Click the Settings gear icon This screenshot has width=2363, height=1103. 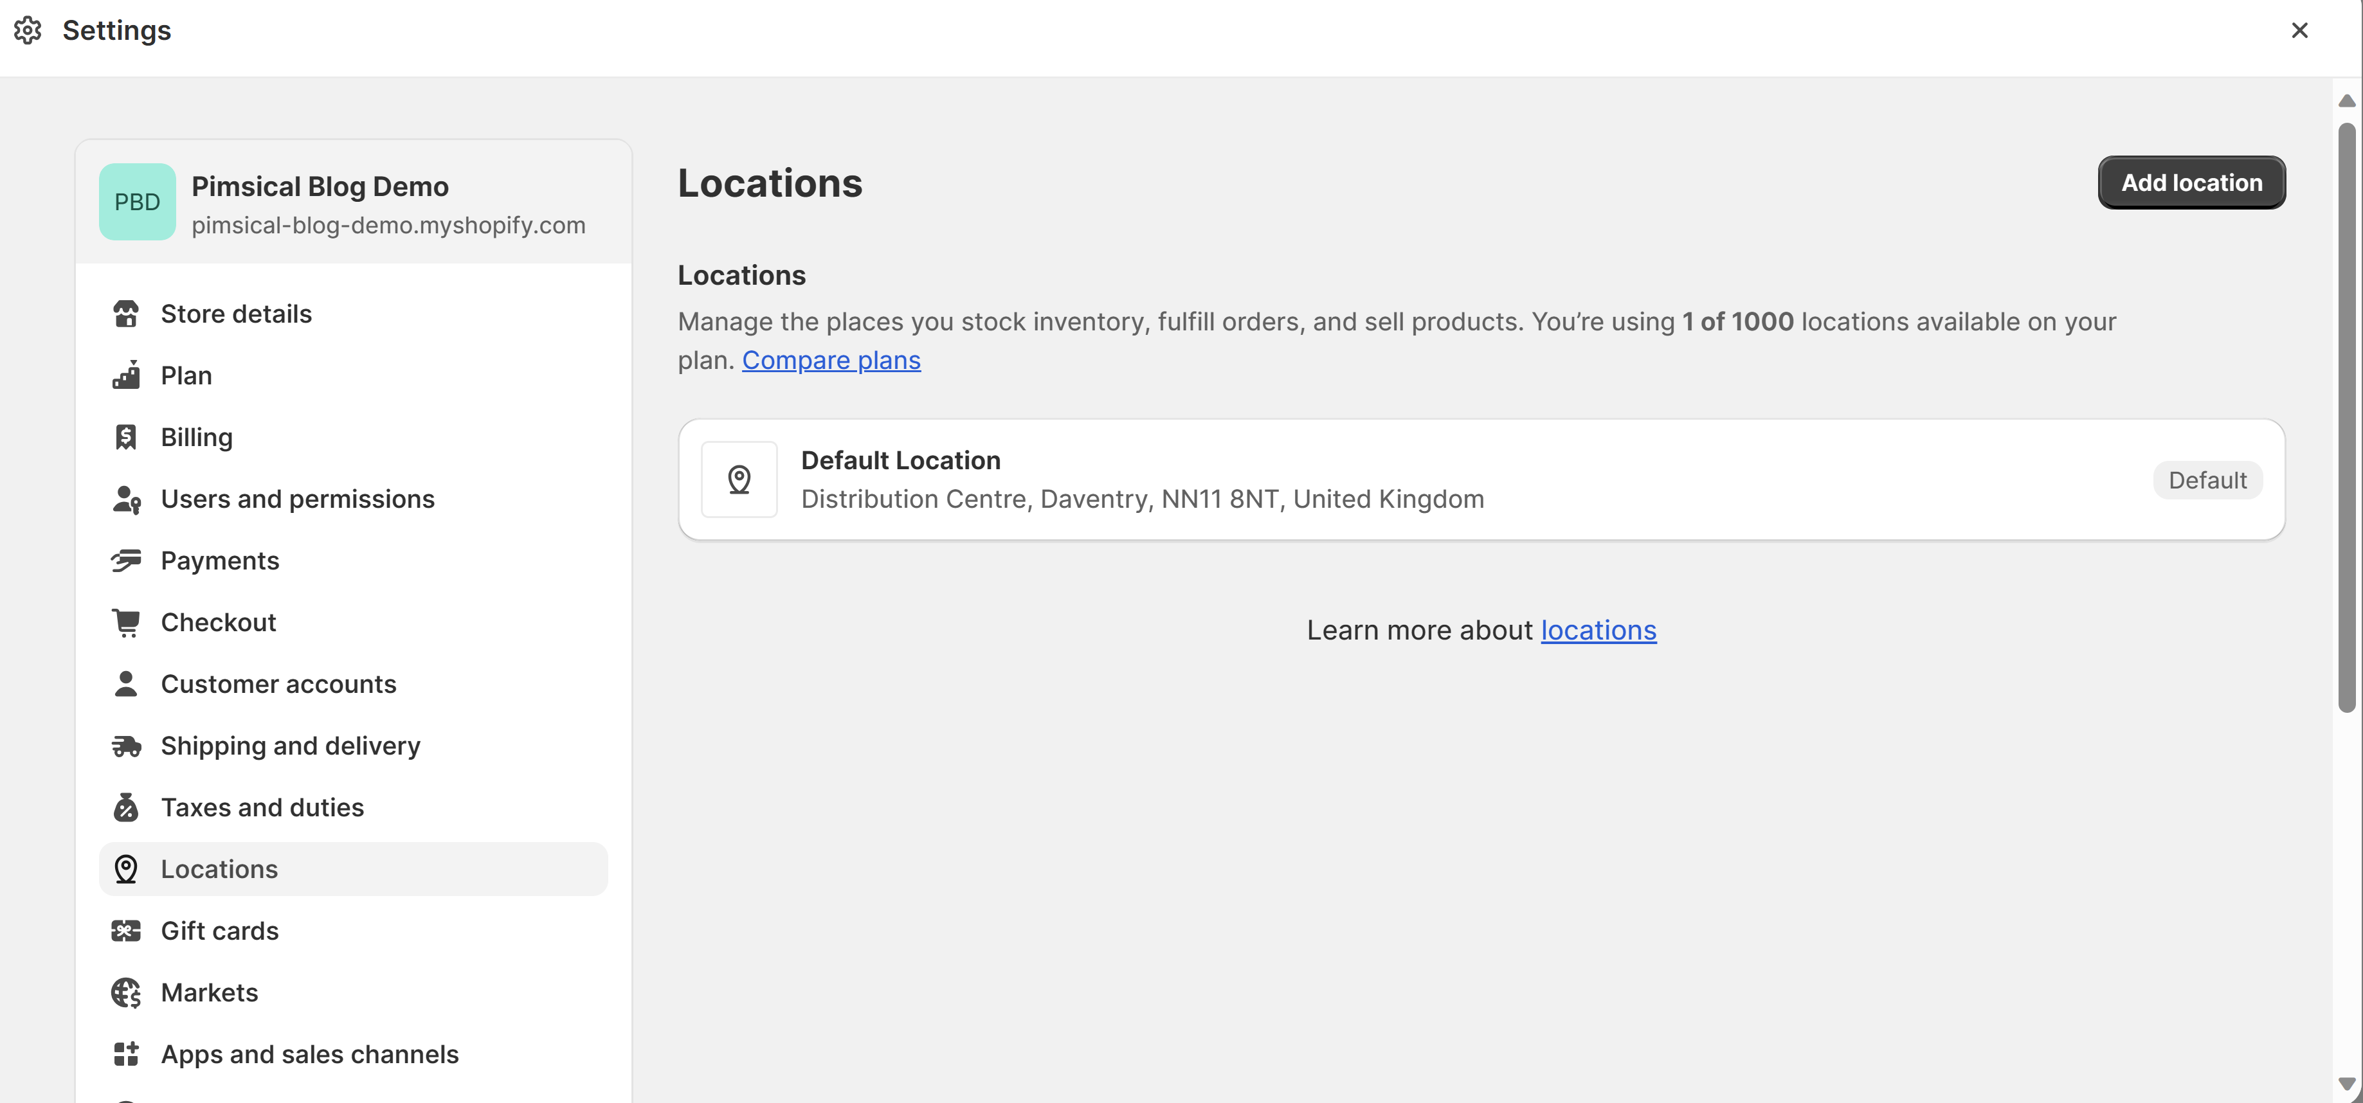[x=28, y=30]
